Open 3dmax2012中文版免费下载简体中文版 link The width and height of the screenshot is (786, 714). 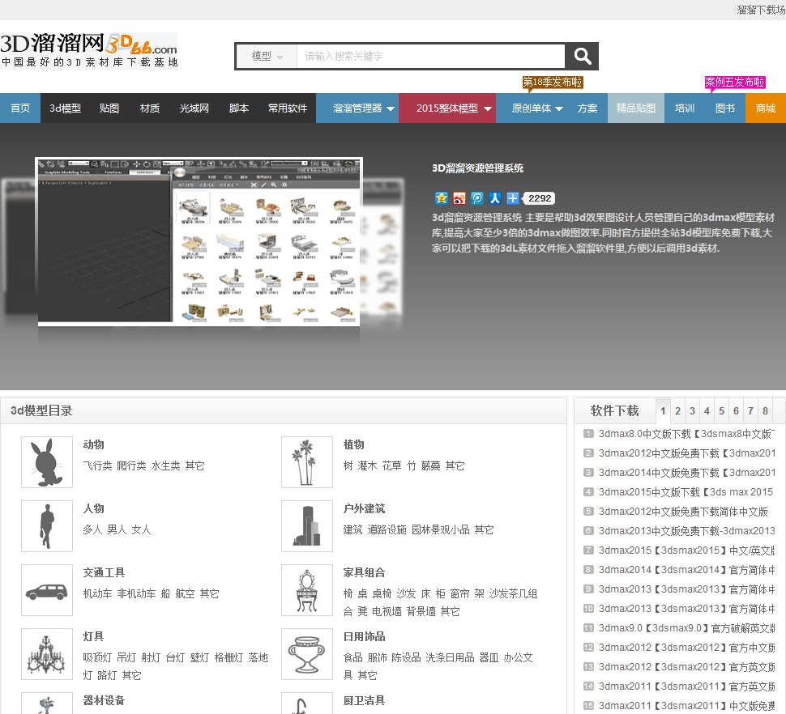(683, 512)
